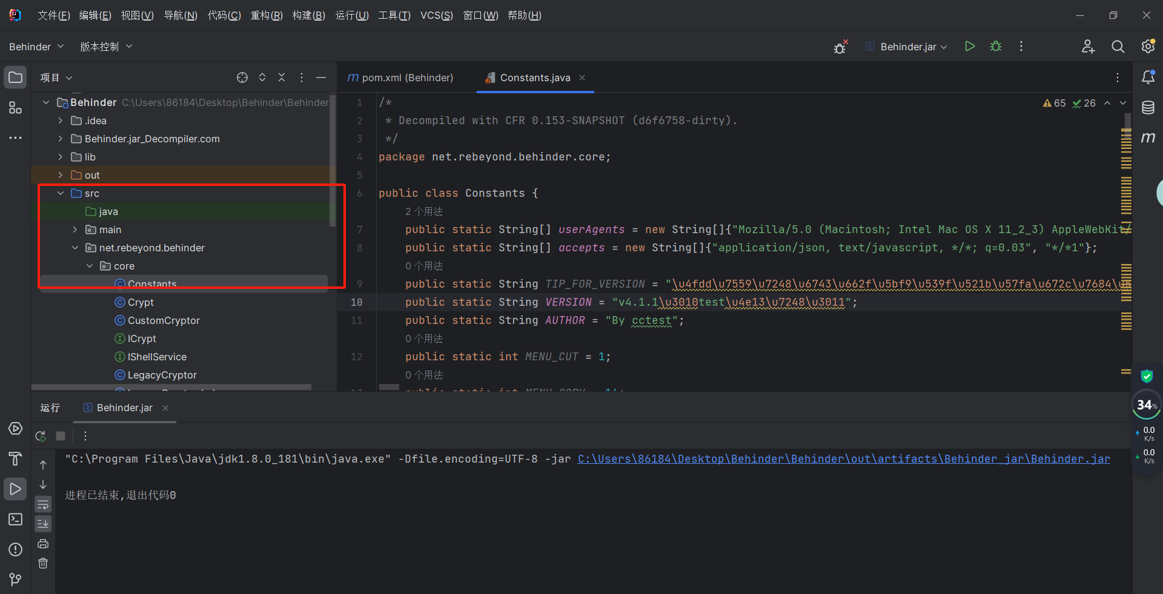Go to next console stack trace arrow
1163x594 pixels.
pyautogui.click(x=43, y=484)
